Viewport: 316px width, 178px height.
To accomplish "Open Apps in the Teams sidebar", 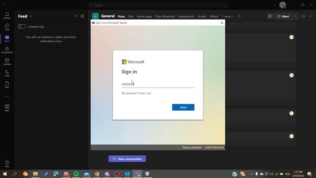I will 7,108.
